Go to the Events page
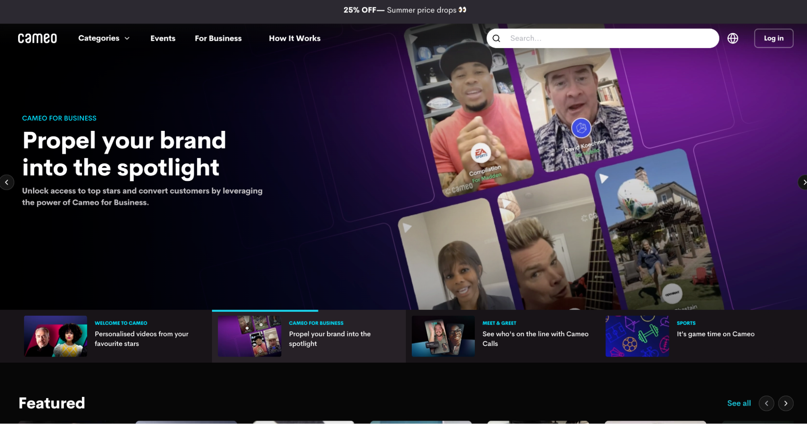Screen dimensions: 807x424 point(163,38)
